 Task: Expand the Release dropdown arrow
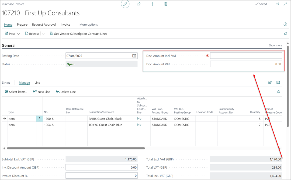pyautogui.click(x=43, y=34)
